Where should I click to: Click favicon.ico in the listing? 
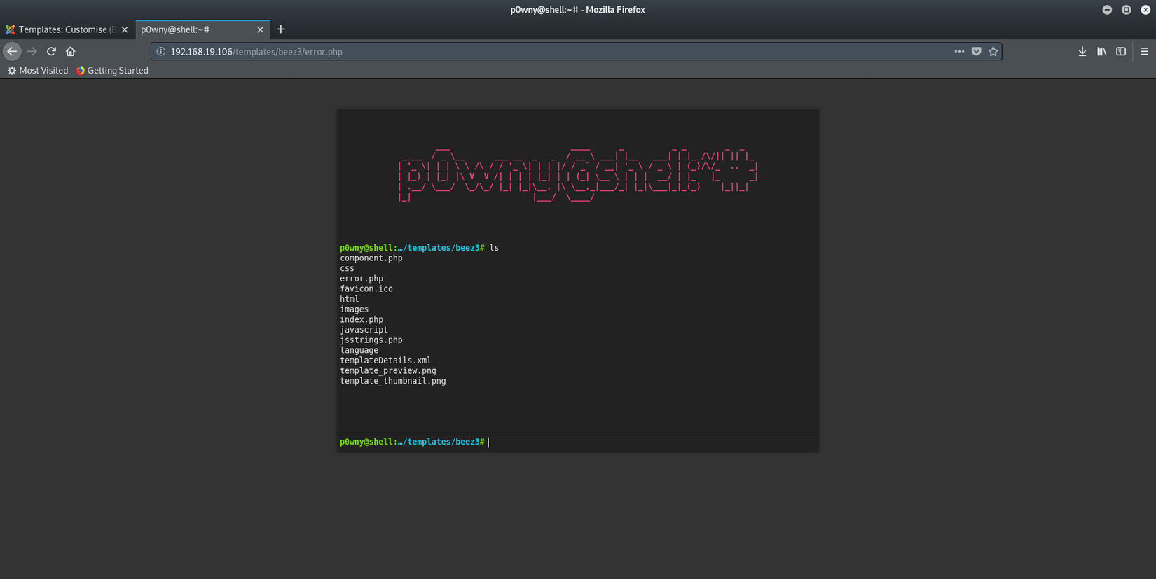tap(366, 288)
